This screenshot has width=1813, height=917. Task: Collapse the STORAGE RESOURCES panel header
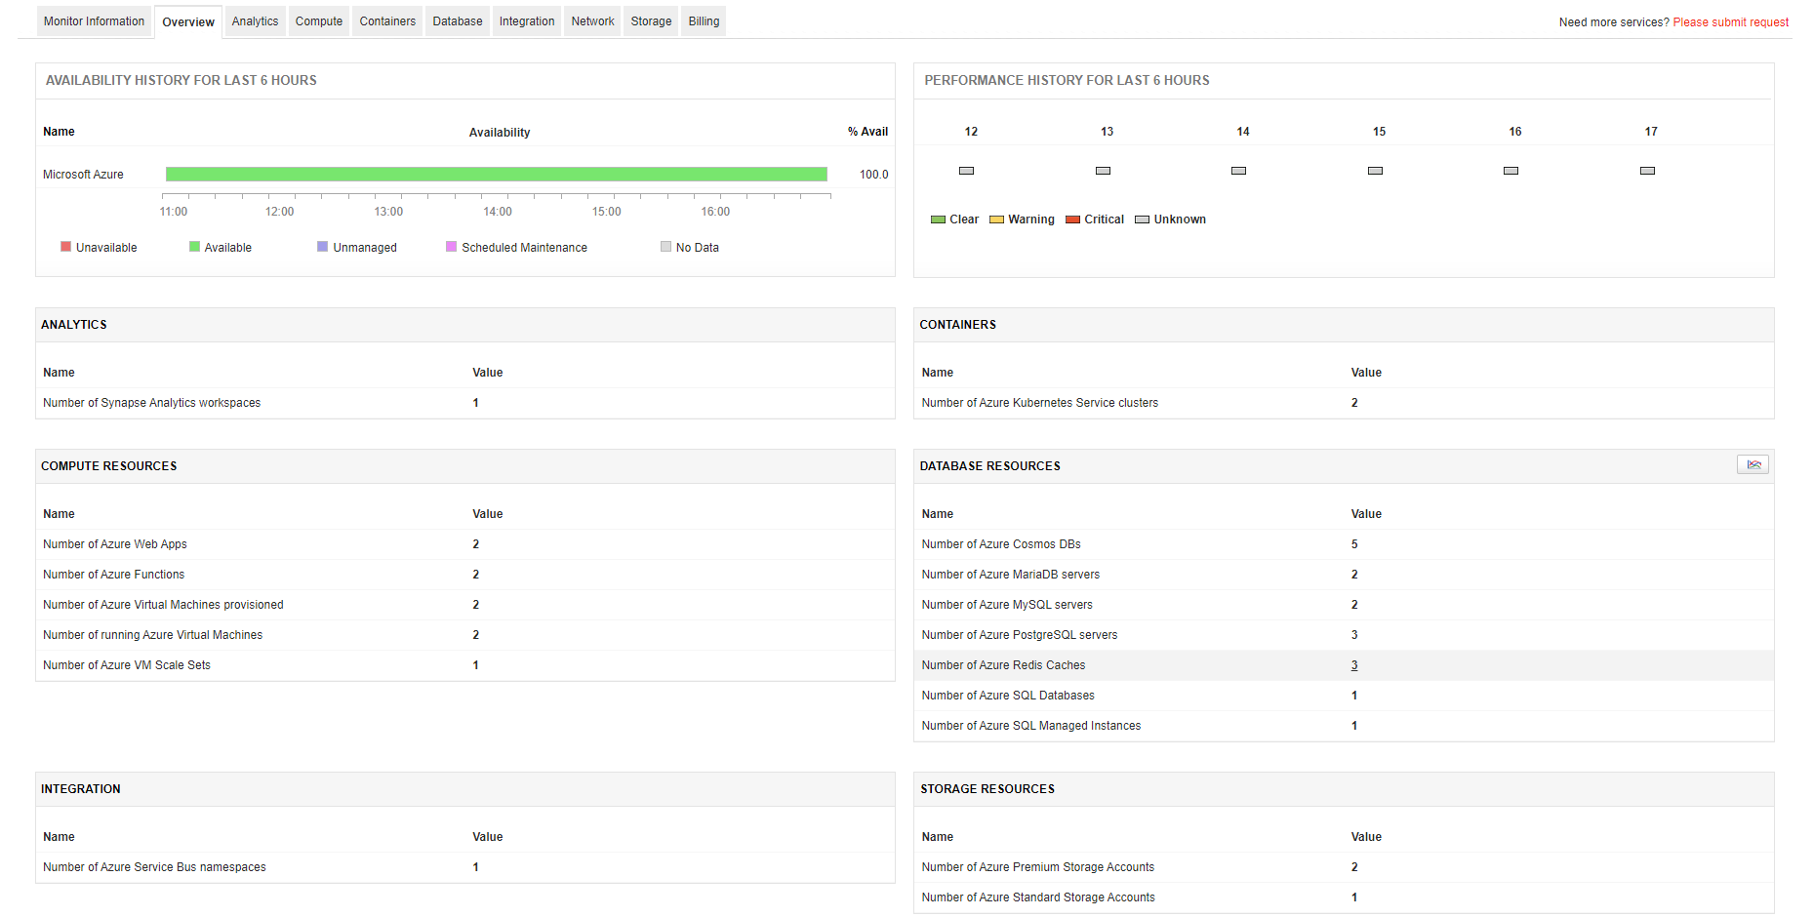(x=987, y=789)
